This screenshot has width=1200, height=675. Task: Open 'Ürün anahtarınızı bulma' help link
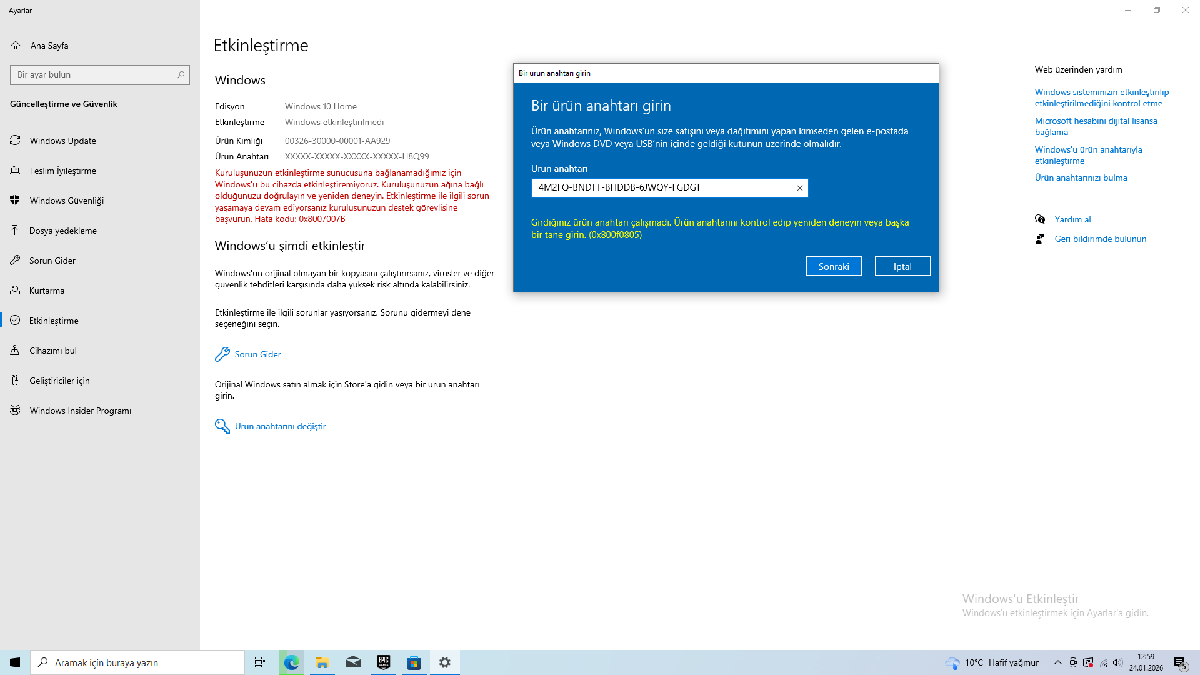[1081, 177]
